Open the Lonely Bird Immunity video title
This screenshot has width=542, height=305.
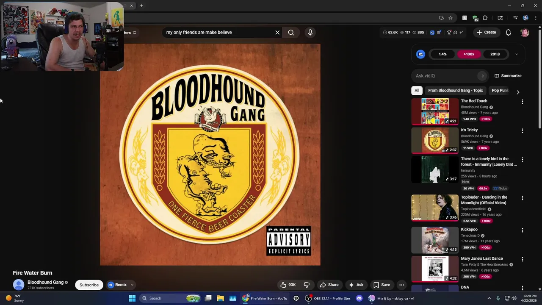(x=489, y=161)
